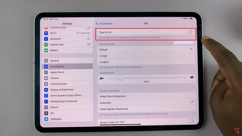This screenshot has width=242, height=136.
Task: Tap the Home Screen & App Library icon
Action: click(46, 96)
